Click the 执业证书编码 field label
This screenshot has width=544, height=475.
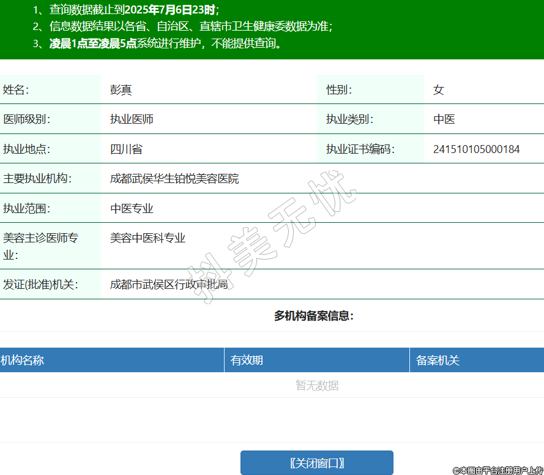(x=360, y=149)
